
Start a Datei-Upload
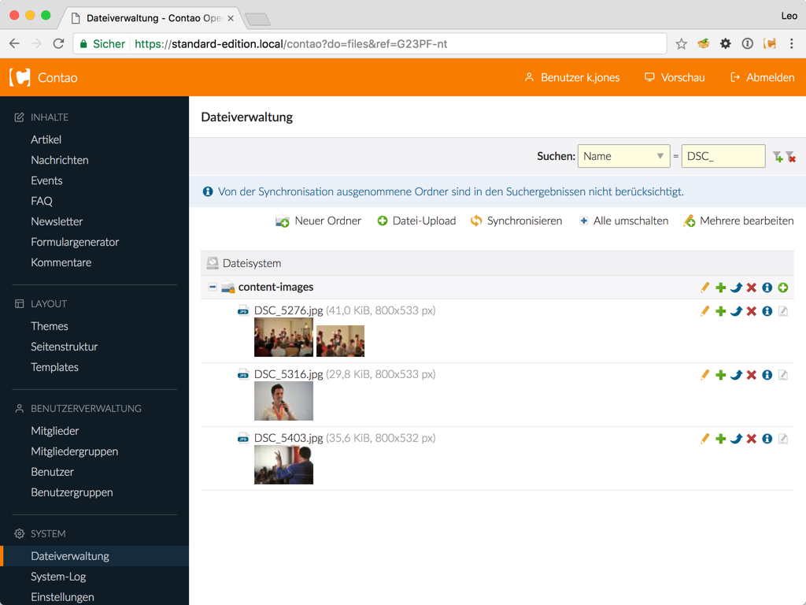[x=416, y=221]
